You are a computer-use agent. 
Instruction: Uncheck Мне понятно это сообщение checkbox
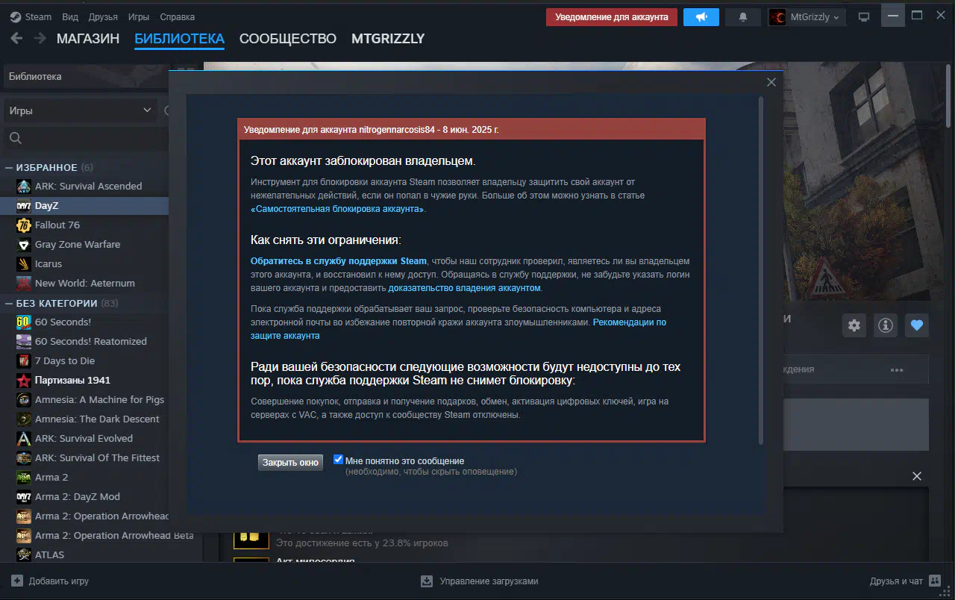click(x=338, y=460)
